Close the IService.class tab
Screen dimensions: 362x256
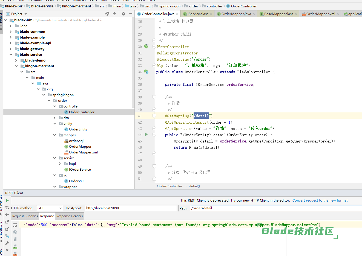click(211, 14)
